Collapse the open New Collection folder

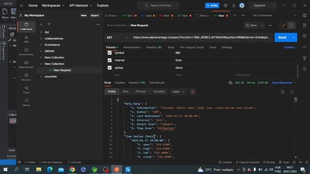pos(41,64)
